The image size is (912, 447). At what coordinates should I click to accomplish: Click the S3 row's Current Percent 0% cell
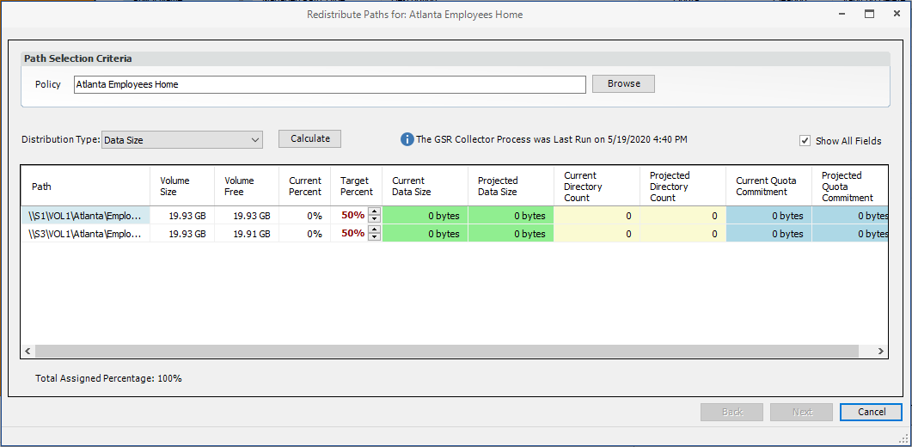click(x=305, y=234)
